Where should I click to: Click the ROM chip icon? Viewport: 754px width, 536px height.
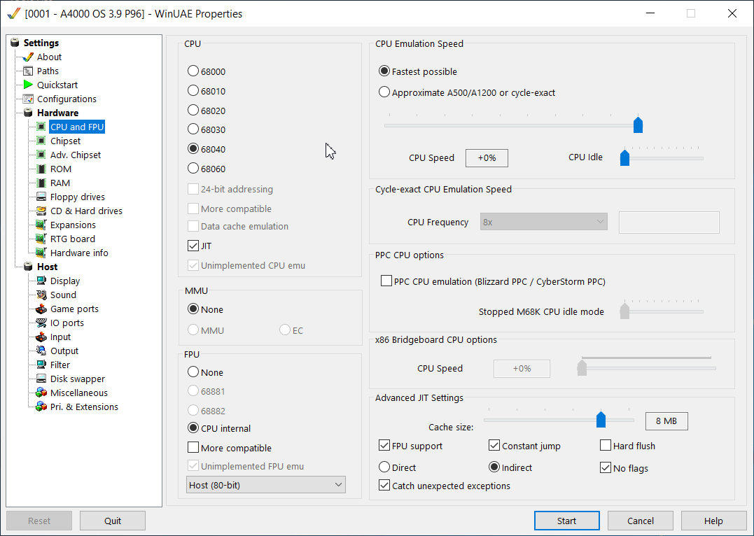pyautogui.click(x=41, y=169)
